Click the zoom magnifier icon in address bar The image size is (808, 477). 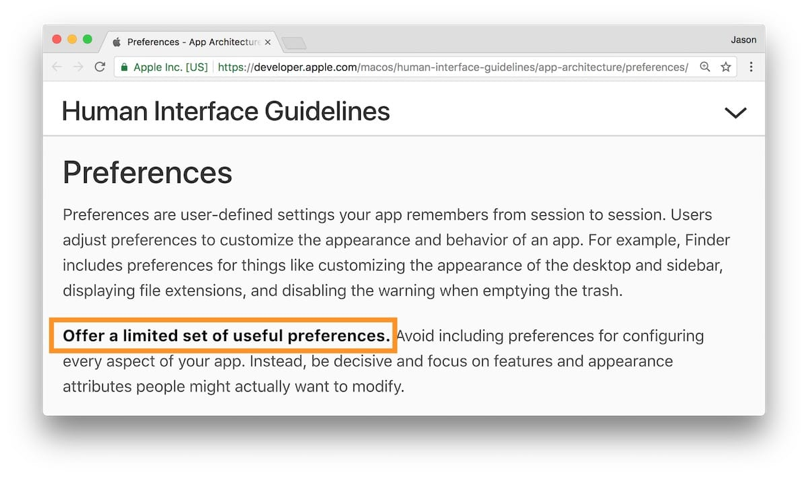tap(705, 67)
